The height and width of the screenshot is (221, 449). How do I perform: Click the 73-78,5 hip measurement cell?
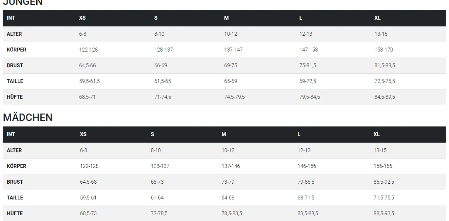click(x=159, y=213)
